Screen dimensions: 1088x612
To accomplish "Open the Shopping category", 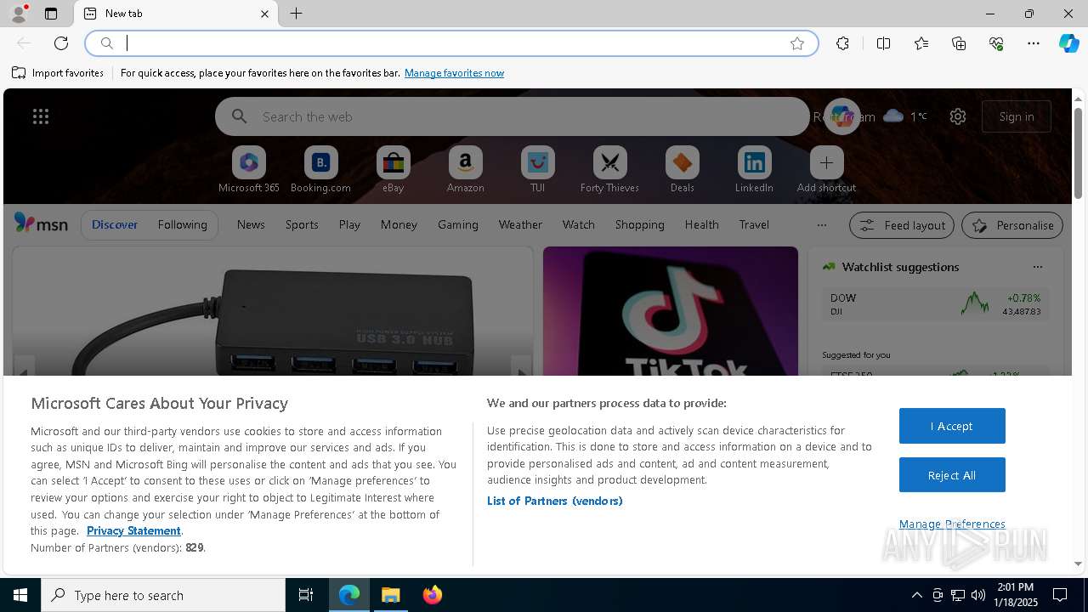I will [639, 224].
